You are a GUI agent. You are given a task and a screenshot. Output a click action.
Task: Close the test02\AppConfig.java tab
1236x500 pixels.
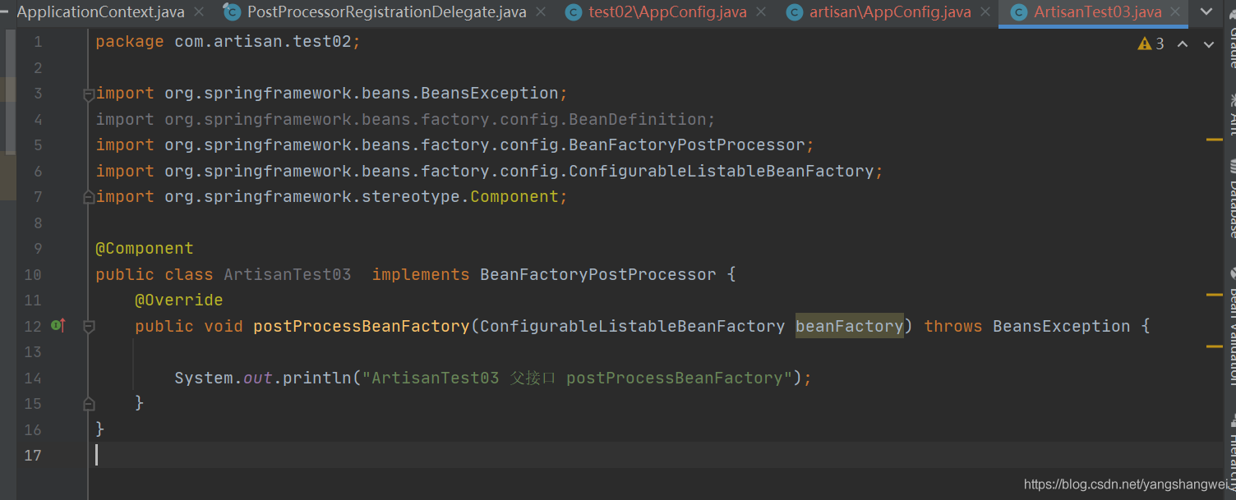pos(761,12)
